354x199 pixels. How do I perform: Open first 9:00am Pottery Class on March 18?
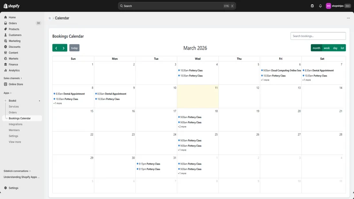coord(190,117)
